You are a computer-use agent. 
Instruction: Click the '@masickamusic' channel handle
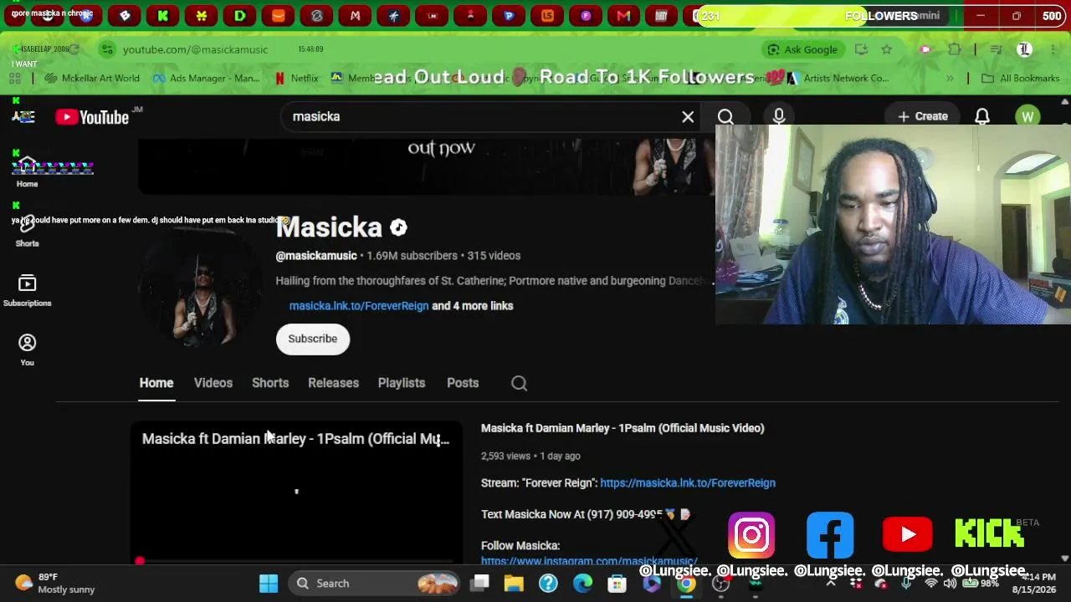316,256
